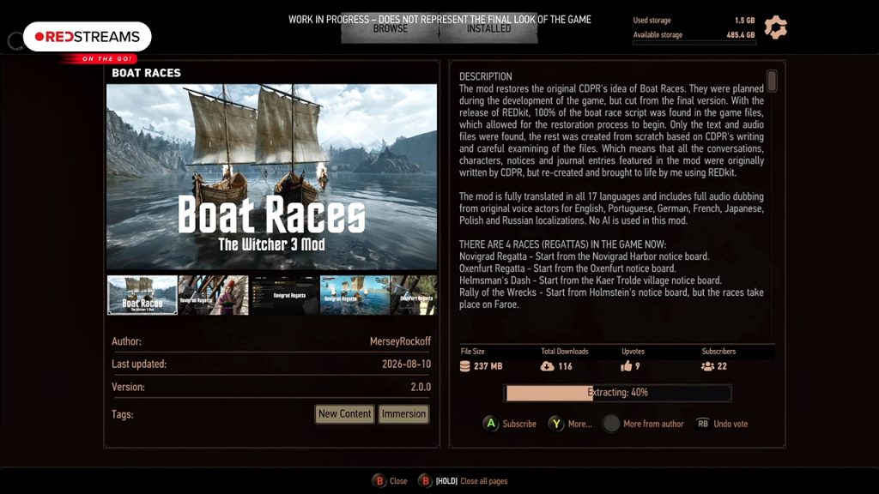Click the thumbs-up Upvotes icon
Viewport: 879px width, 494px height.
click(x=626, y=365)
